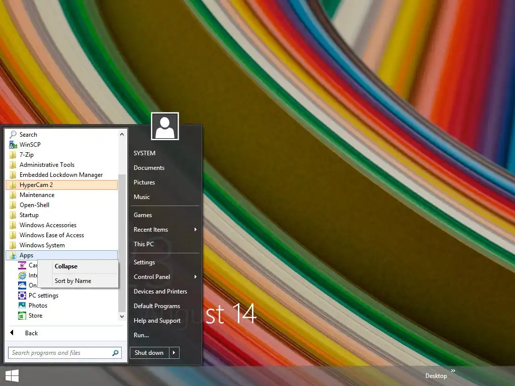Click the user account picture
The height and width of the screenshot is (386, 515).
[x=165, y=126]
